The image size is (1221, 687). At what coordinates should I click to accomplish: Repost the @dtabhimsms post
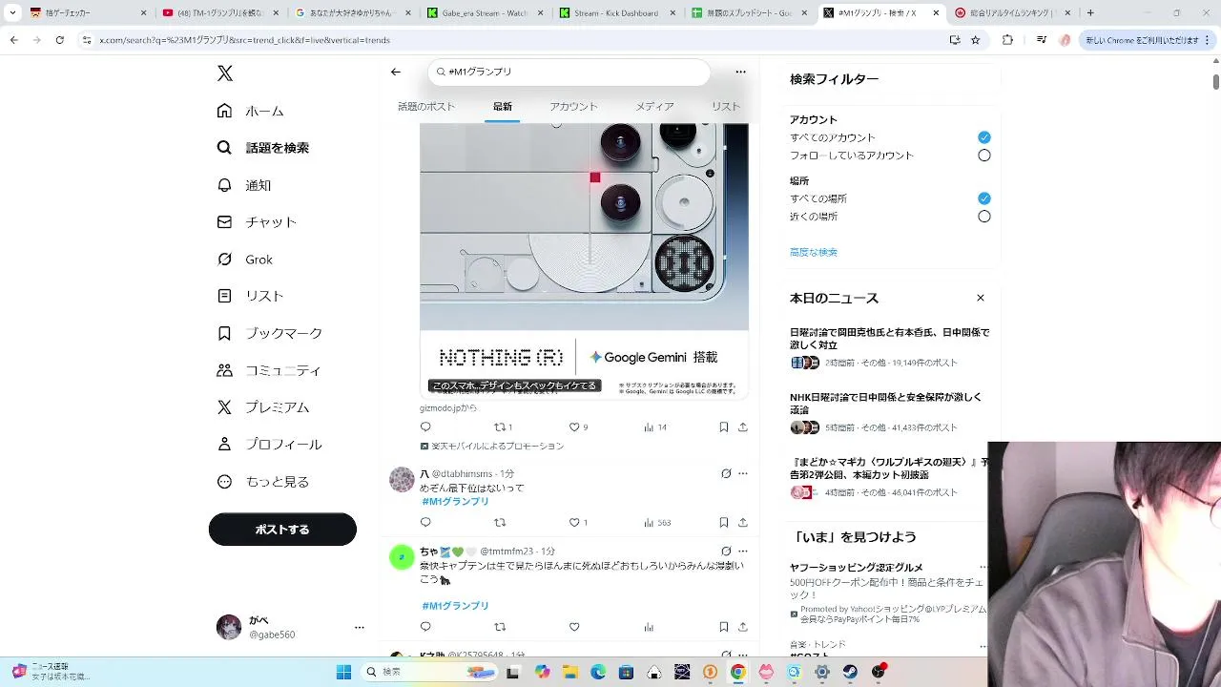[500, 523]
